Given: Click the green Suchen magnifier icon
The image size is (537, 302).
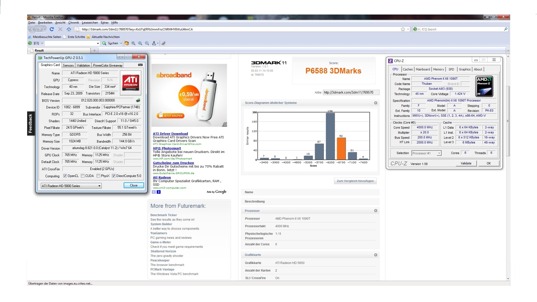Looking at the screenshot, I should (104, 43).
